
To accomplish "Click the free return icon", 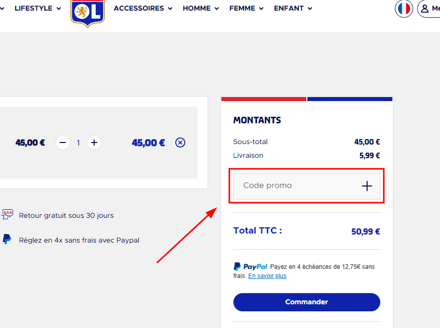I will coord(8,215).
